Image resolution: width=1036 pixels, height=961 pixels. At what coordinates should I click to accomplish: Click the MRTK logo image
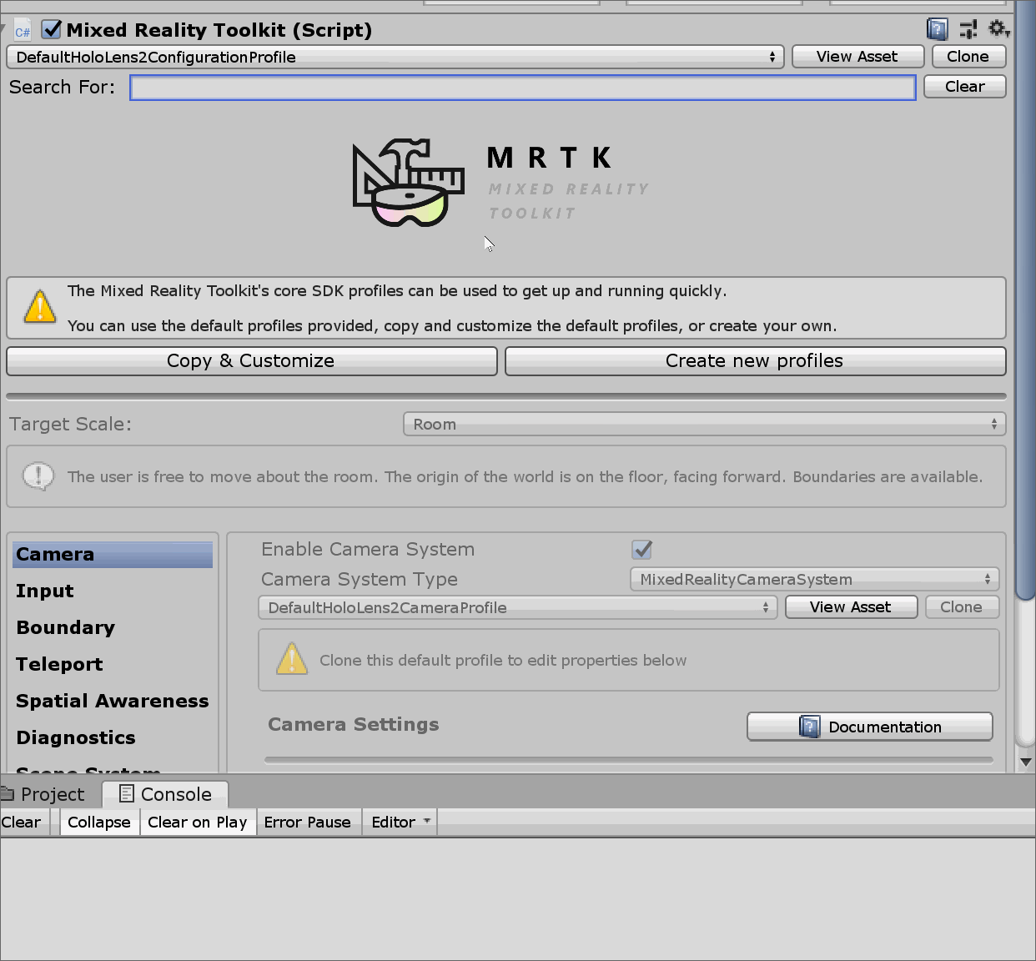(x=409, y=182)
